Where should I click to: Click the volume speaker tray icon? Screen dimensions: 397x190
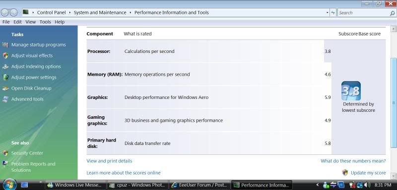(367, 185)
